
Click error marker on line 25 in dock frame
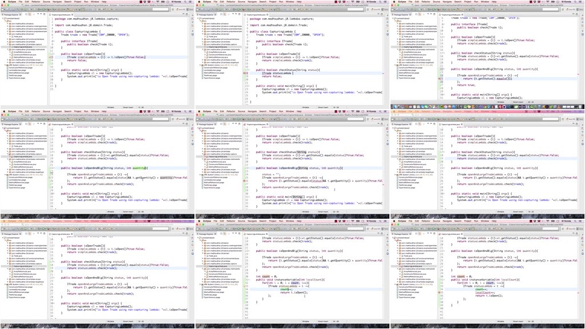click(x=440, y=79)
